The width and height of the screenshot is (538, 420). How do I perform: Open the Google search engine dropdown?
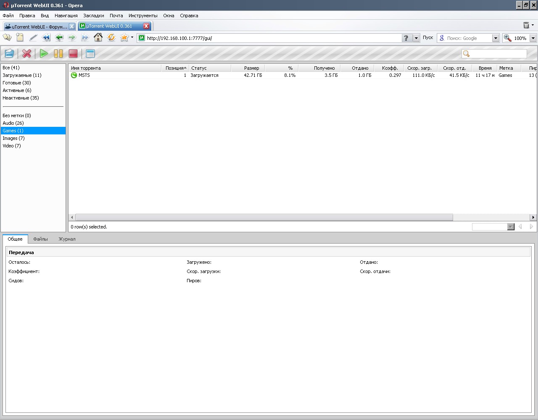tap(495, 38)
